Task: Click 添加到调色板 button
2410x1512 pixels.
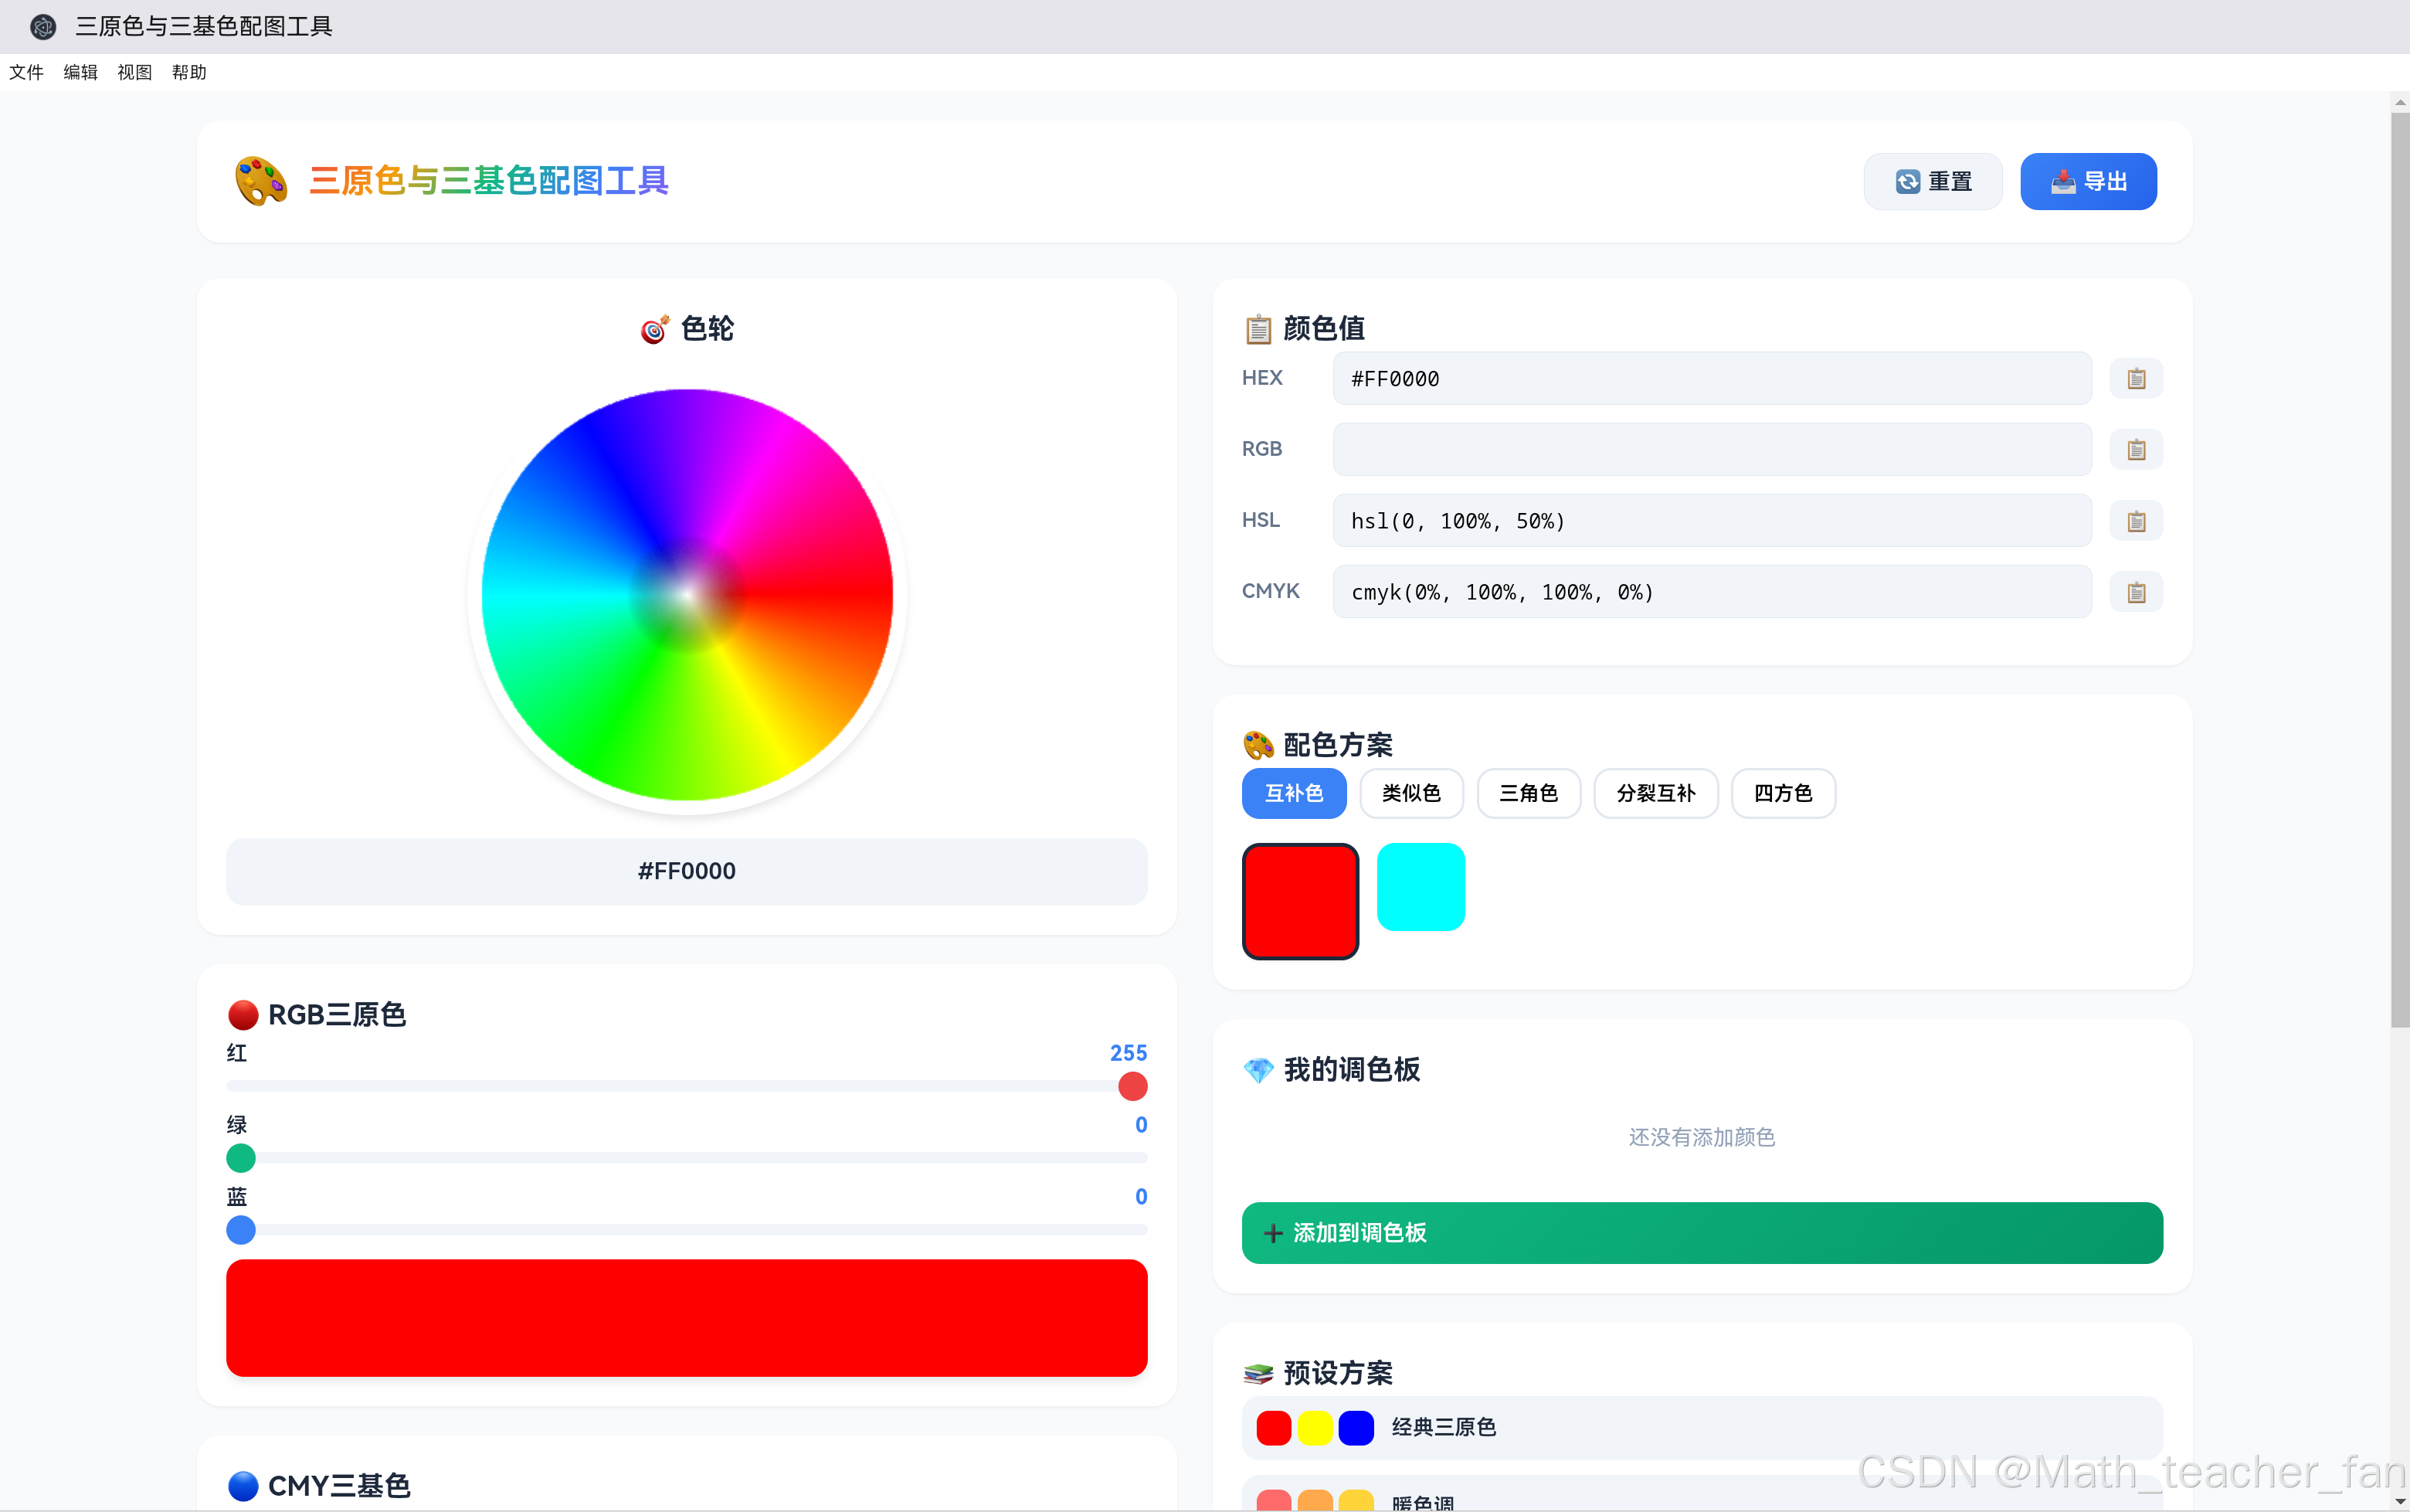Action: (x=1702, y=1233)
